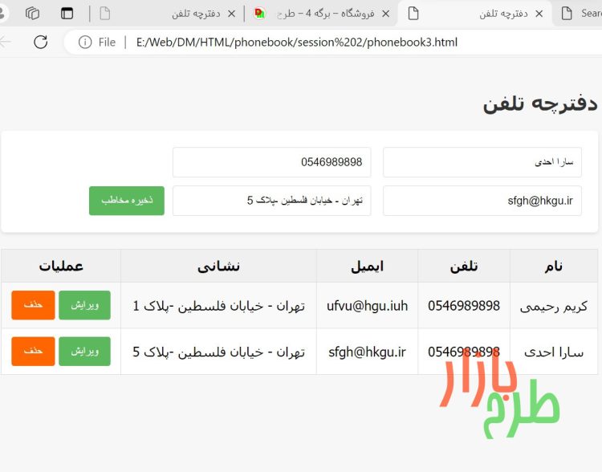Close the فروشگاه – برگه 4 tab
The width and height of the screenshot is (602, 472).
pyautogui.click(x=386, y=14)
